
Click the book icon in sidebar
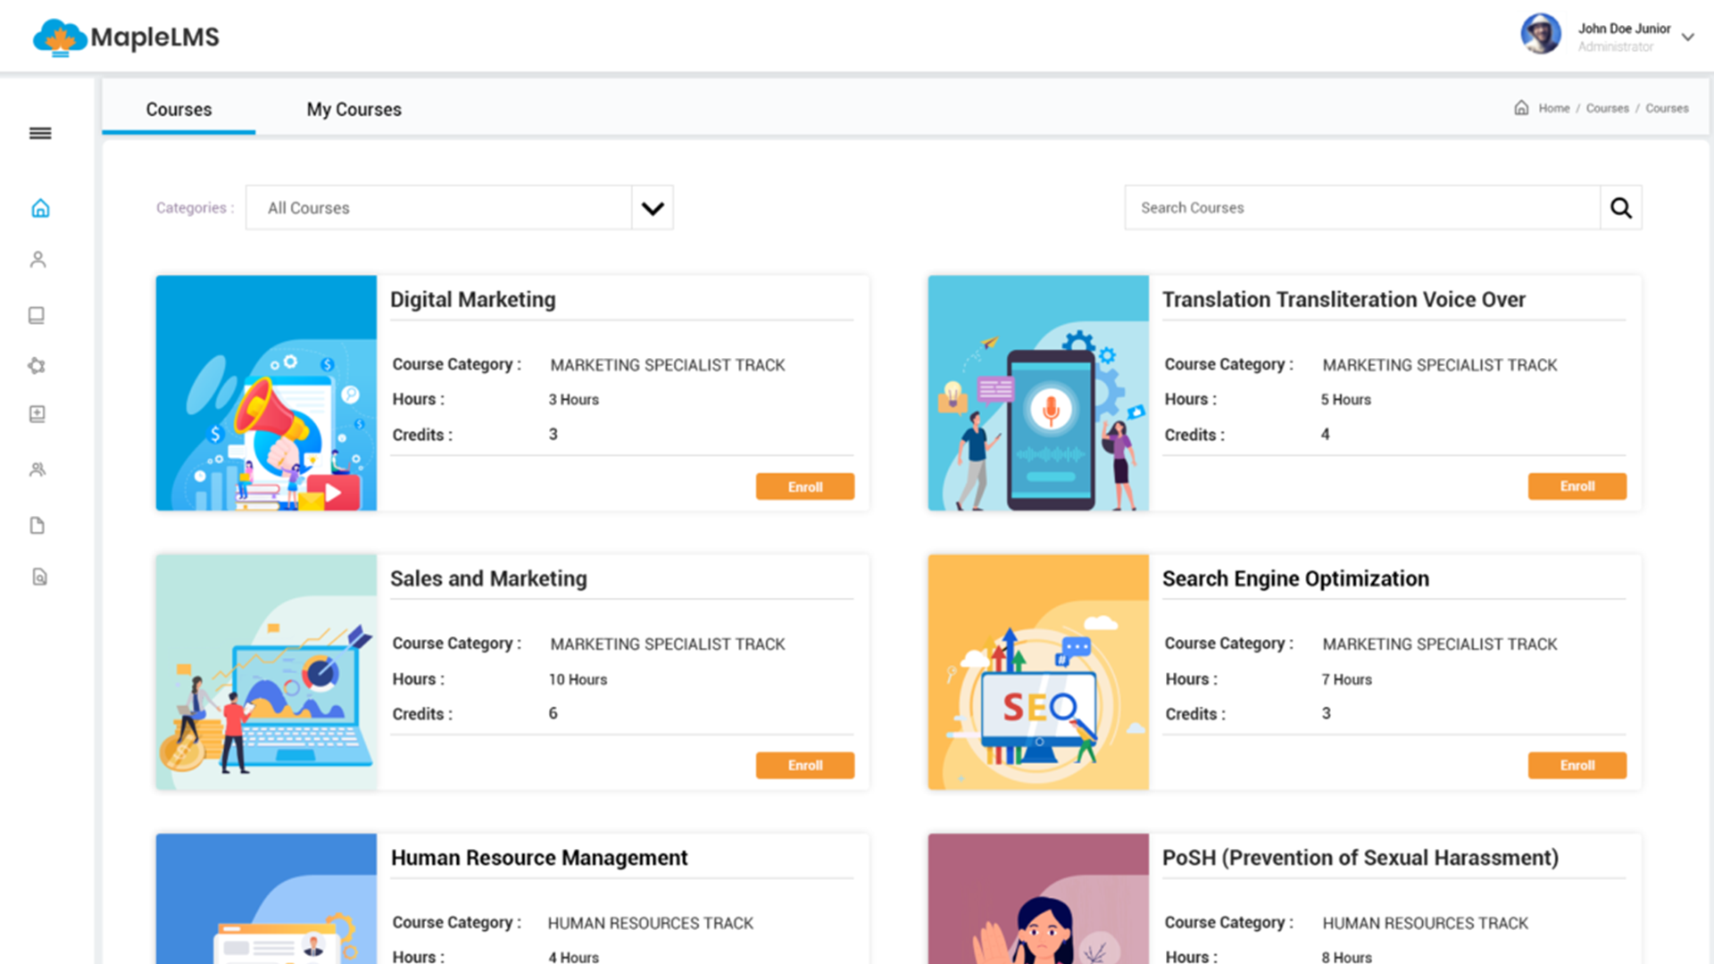(x=37, y=315)
